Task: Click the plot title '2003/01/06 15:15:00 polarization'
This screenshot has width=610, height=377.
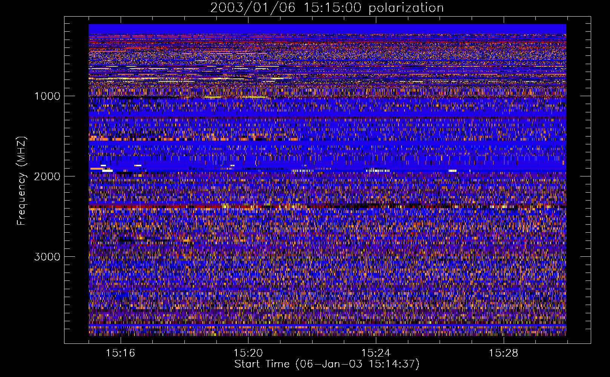Action: pos(327,8)
